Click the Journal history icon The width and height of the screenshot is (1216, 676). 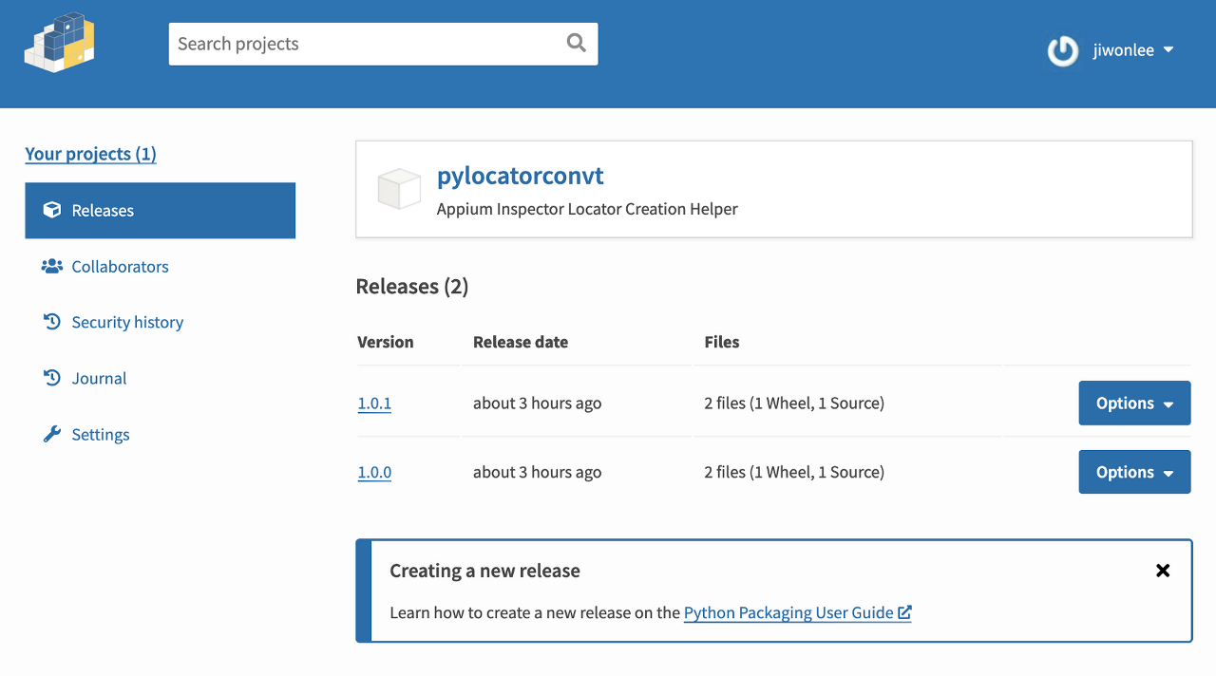[52, 378]
